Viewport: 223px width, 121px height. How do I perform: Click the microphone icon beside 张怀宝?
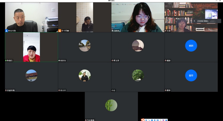[x=59, y=60]
